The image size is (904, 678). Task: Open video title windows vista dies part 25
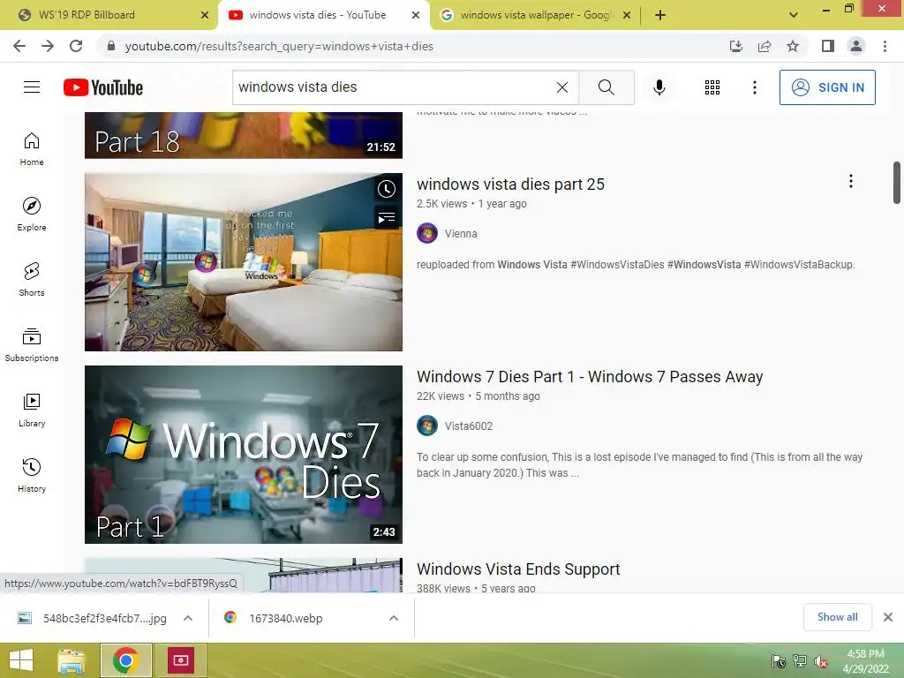510,184
